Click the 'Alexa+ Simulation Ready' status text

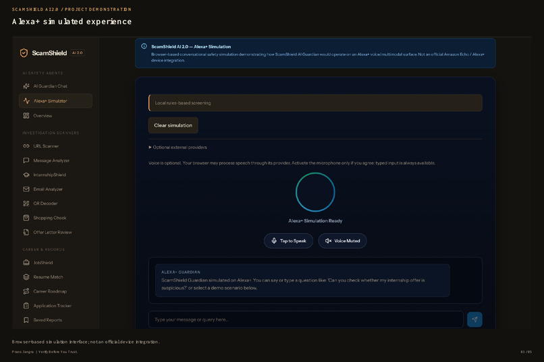click(315, 220)
